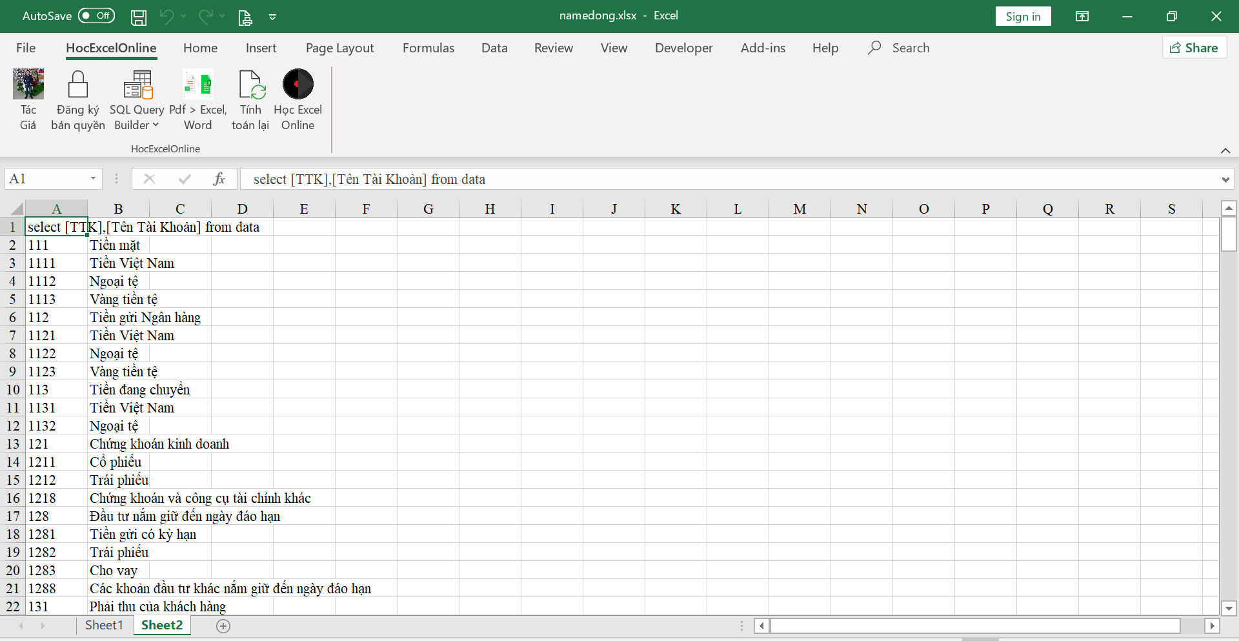Open the Học Excel Online icon
Viewport: 1239px width, 641px height.
(x=297, y=85)
